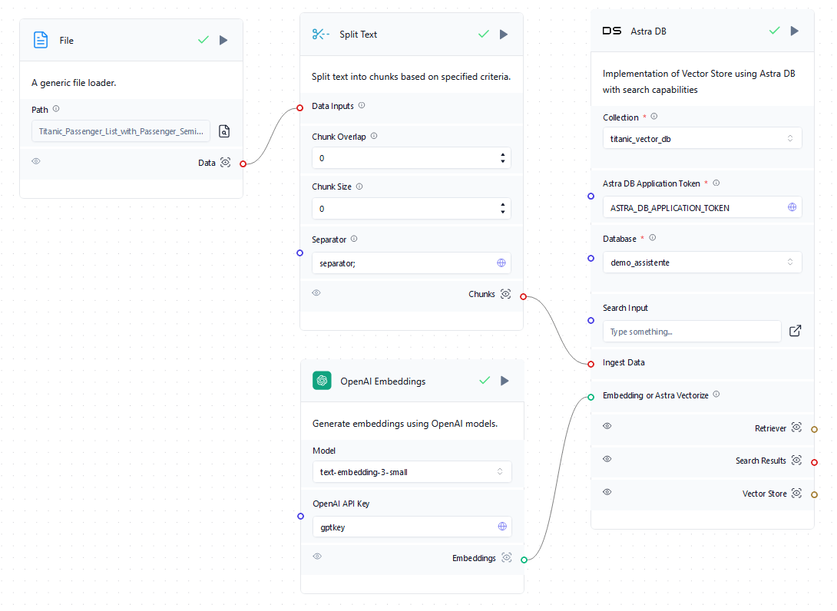Expand Search Input in external editor
The width and height of the screenshot is (837, 611).
coord(796,331)
